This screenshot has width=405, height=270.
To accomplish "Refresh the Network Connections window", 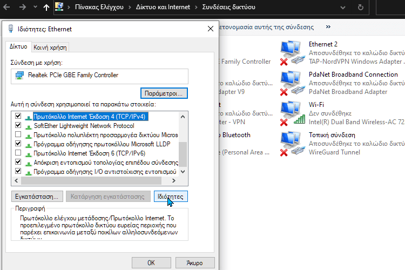I will 361,7.
